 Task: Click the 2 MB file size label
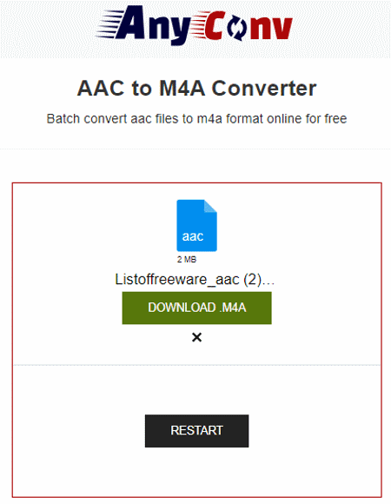pyautogui.click(x=187, y=259)
